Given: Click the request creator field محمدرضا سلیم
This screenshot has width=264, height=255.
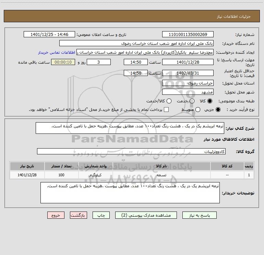Looking at the screenshot, I should pos(145,52).
